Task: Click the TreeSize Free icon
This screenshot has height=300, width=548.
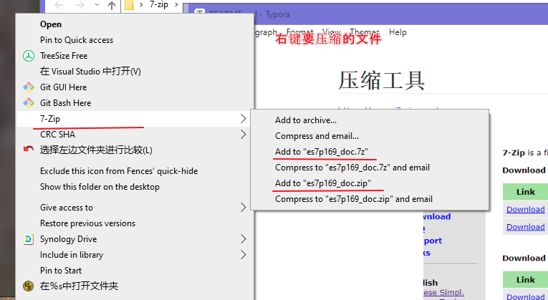Action: click(x=29, y=56)
